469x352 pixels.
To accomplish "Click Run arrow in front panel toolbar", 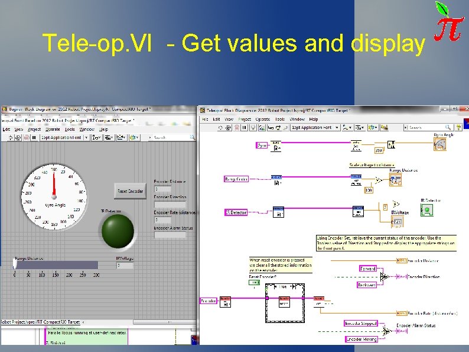I will pyautogui.click(x=11, y=137).
